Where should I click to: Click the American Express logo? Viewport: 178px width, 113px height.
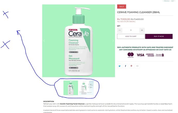(x=150, y=55)
